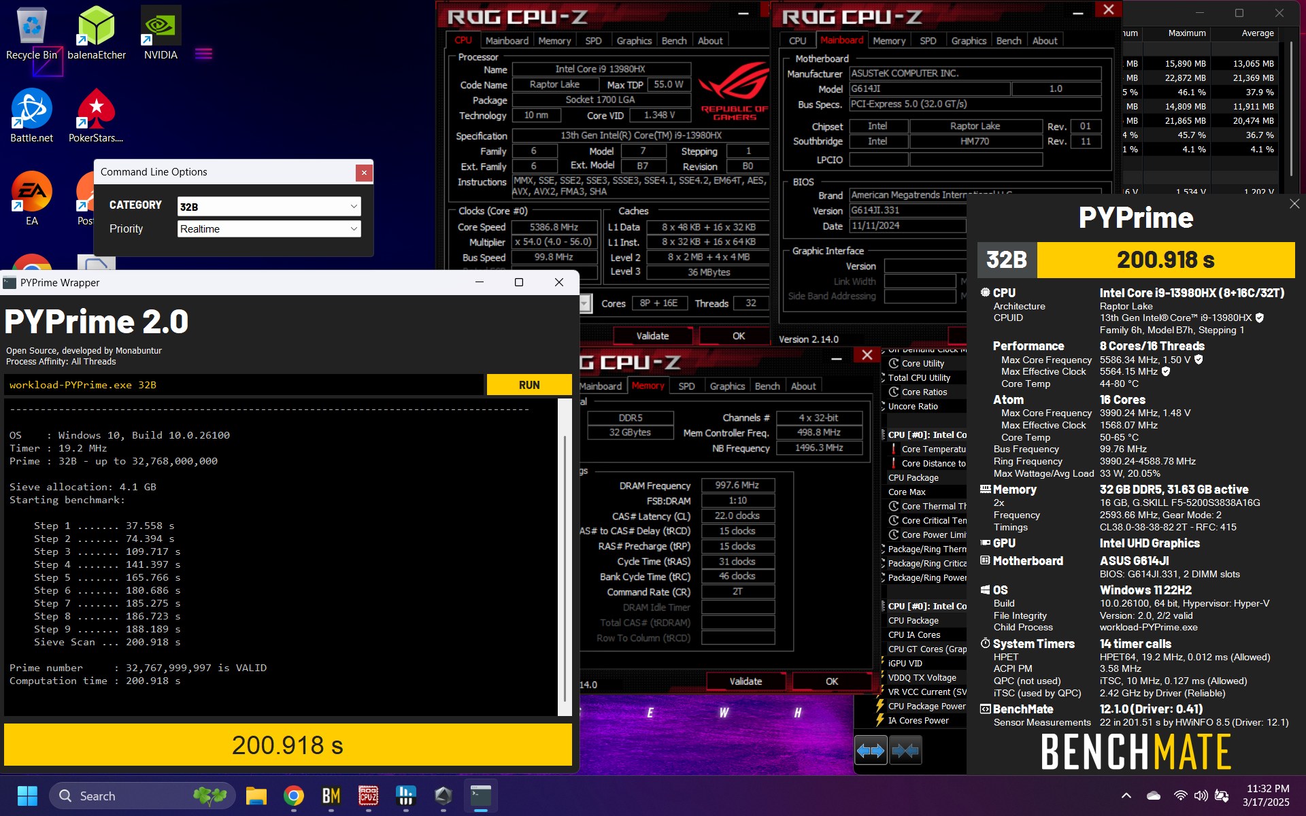Click the Maximum column header in HWiNFO

1186,33
